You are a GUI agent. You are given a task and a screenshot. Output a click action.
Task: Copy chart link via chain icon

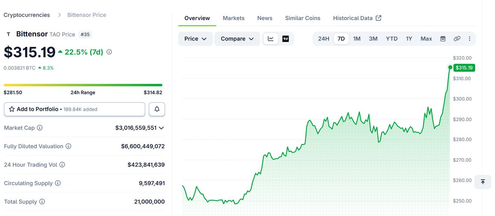click(x=457, y=39)
